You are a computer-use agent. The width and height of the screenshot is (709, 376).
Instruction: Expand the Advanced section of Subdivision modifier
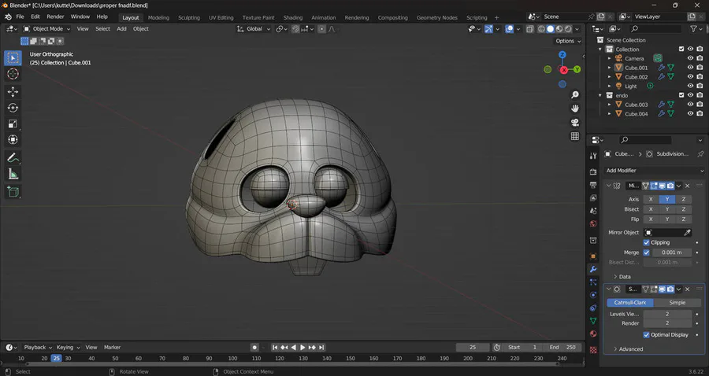coord(628,349)
